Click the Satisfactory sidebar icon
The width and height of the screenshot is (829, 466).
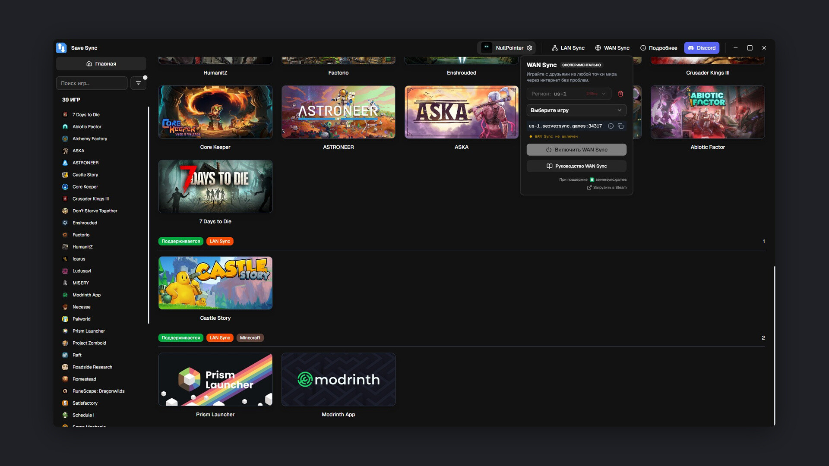pyautogui.click(x=65, y=403)
